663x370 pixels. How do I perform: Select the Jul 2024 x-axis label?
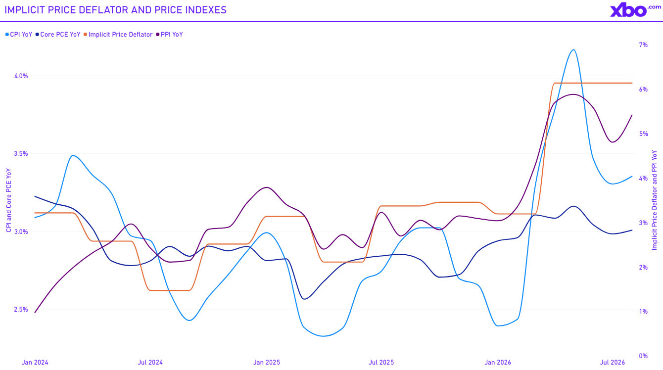(x=150, y=363)
